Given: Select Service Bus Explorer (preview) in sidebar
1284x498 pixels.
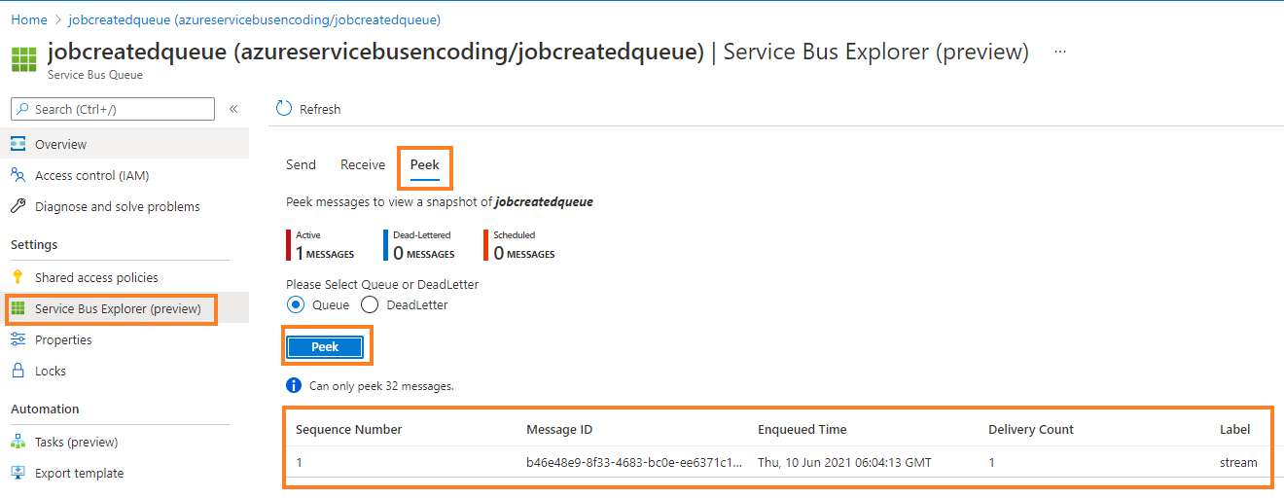Looking at the screenshot, I should (117, 308).
